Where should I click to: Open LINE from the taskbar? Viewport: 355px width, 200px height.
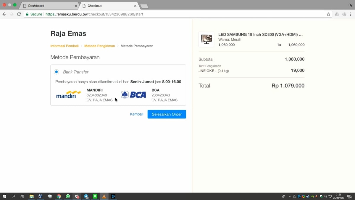point(95,196)
